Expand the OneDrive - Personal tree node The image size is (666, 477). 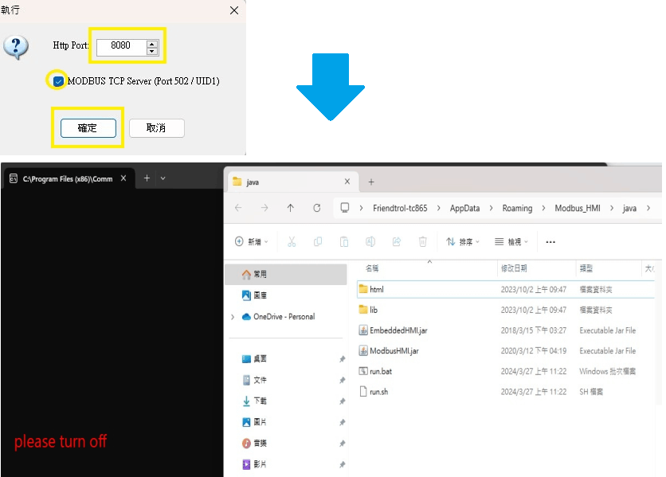pyautogui.click(x=233, y=317)
